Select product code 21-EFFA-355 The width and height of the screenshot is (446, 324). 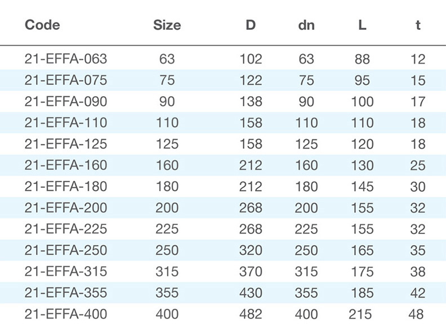(x=66, y=293)
